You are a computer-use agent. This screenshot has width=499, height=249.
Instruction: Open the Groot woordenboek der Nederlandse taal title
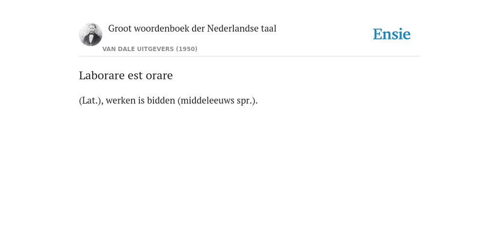point(192,29)
